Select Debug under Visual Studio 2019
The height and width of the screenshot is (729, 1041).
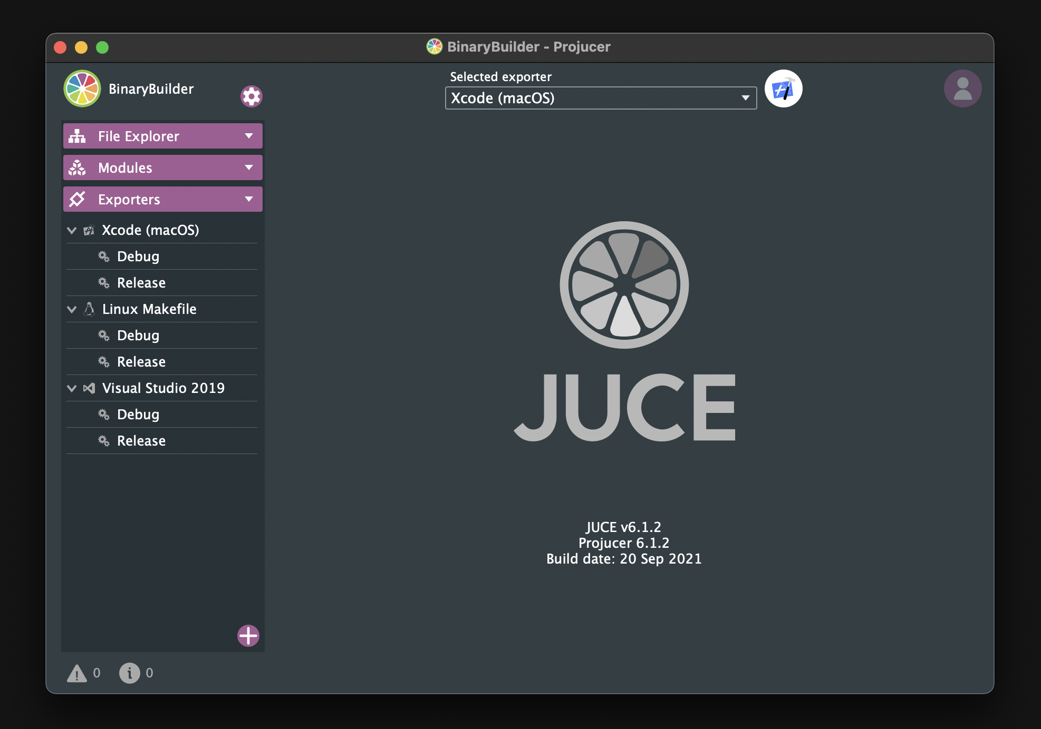[162, 415]
